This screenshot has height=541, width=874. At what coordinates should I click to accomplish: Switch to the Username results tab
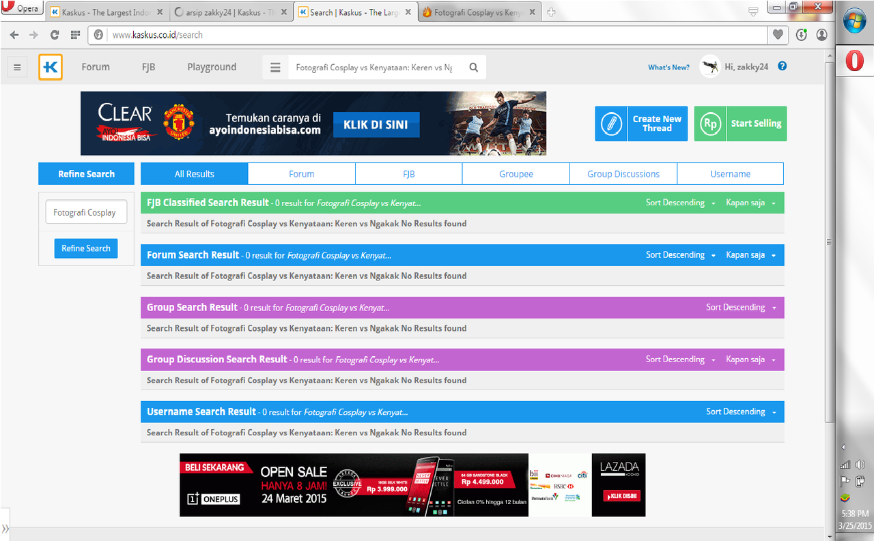(x=731, y=174)
